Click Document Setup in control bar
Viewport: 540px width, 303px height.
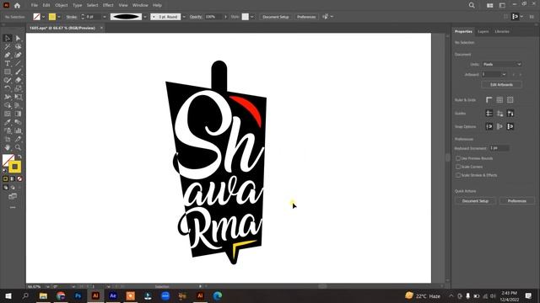click(x=276, y=17)
